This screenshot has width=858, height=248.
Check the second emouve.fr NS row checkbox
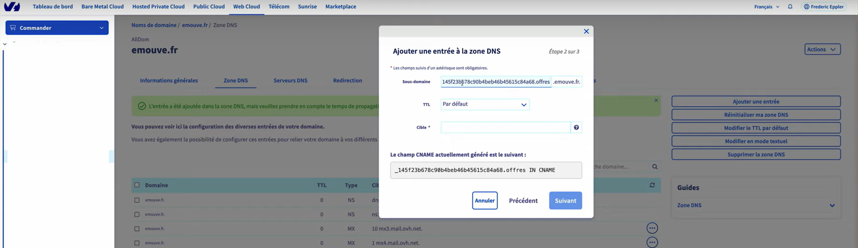(x=137, y=215)
